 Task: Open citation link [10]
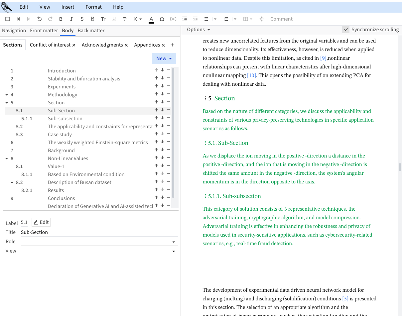[251, 75]
